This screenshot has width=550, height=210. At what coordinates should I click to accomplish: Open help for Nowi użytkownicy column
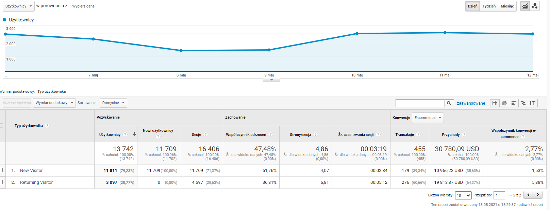(x=158, y=137)
